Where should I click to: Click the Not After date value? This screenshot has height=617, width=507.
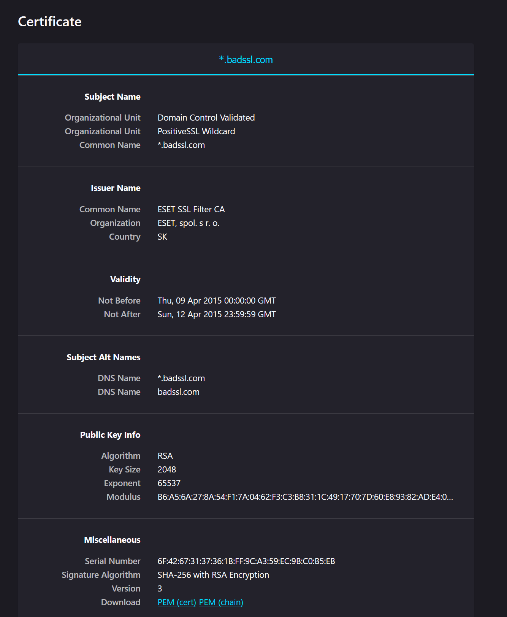217,314
